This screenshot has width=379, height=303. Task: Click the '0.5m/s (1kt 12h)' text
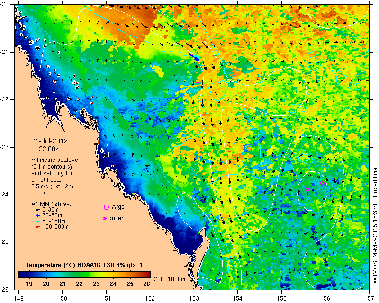point(53,187)
